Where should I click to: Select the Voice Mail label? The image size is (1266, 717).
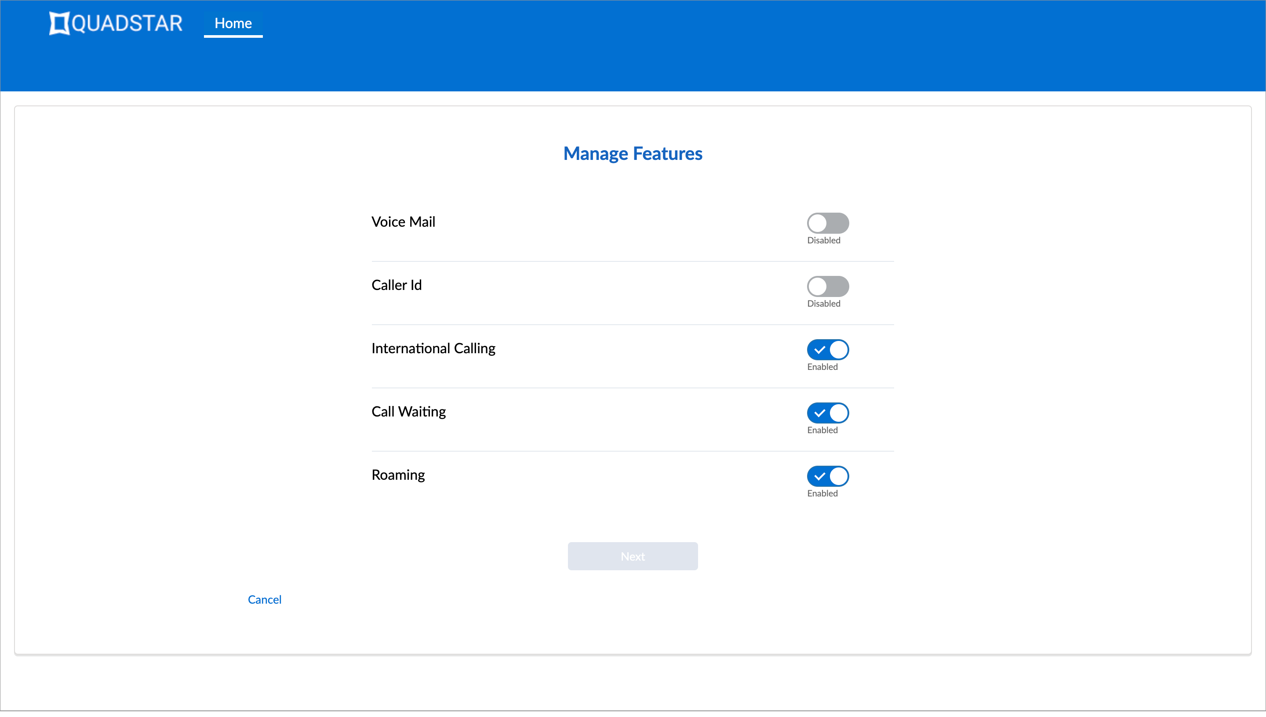click(403, 221)
